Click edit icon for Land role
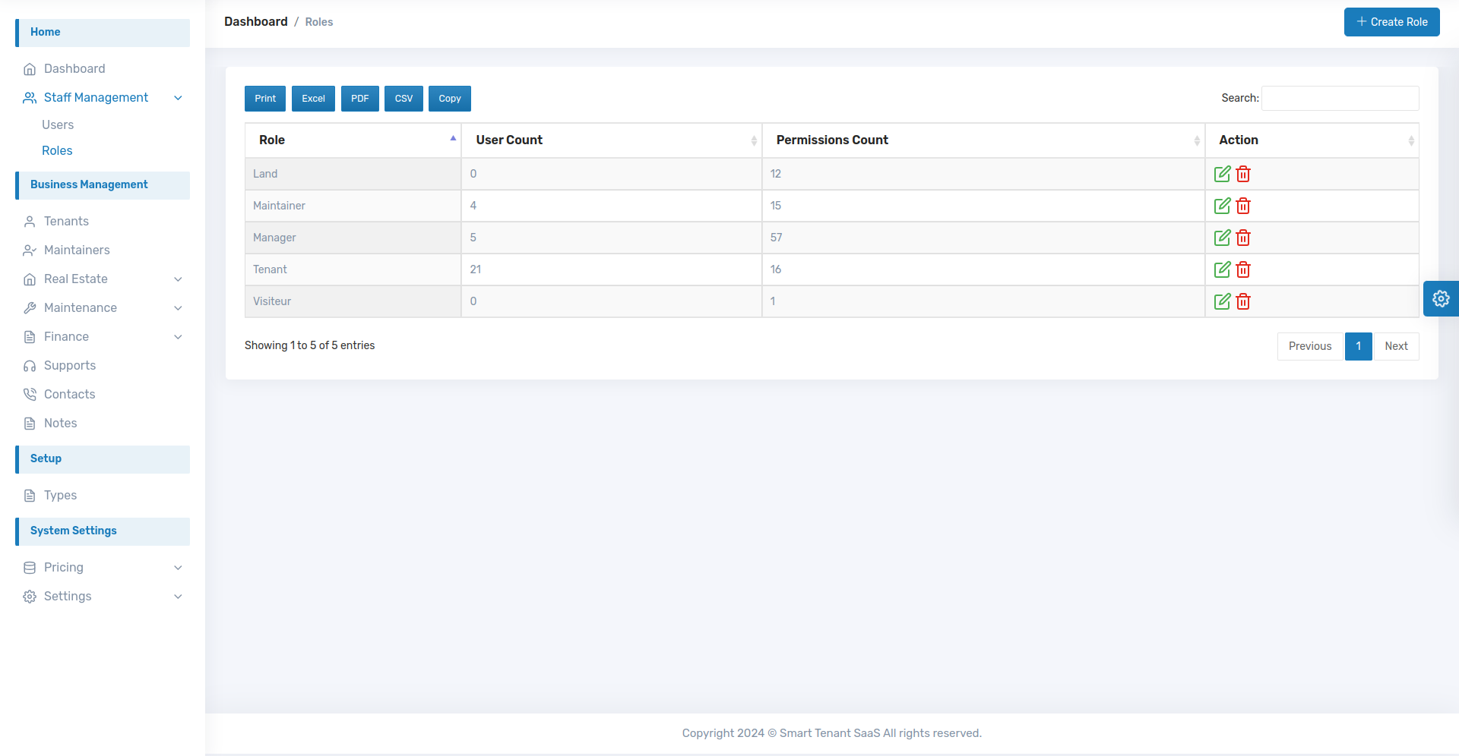This screenshot has height=756, width=1459. click(1222, 174)
